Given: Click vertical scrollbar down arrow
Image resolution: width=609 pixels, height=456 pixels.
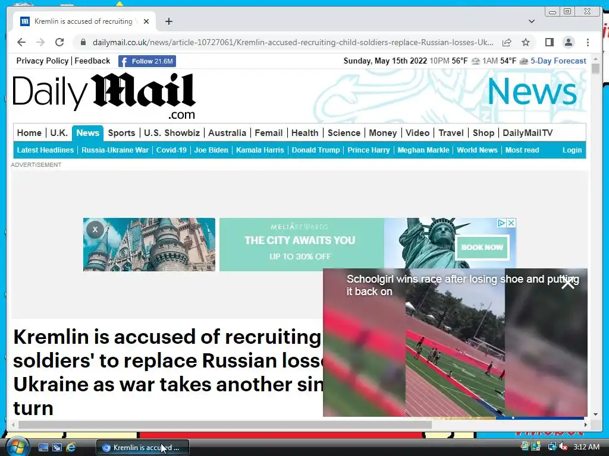Looking at the screenshot, I should (595, 414).
